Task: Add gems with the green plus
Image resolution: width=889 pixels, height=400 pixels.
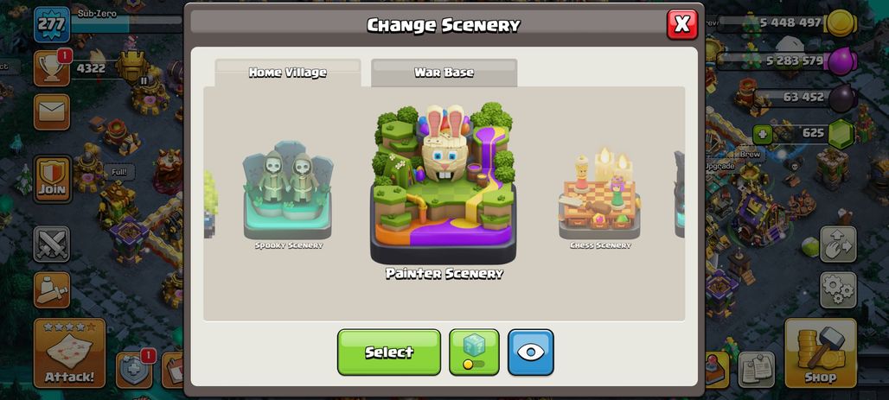Action: coord(763,134)
